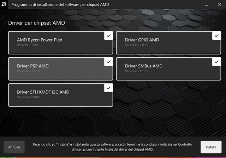Uncheck the AMD Ryzen Power Plan checkbox
Image resolution: width=226 pixels, height=158 pixels.
[x=108, y=36]
